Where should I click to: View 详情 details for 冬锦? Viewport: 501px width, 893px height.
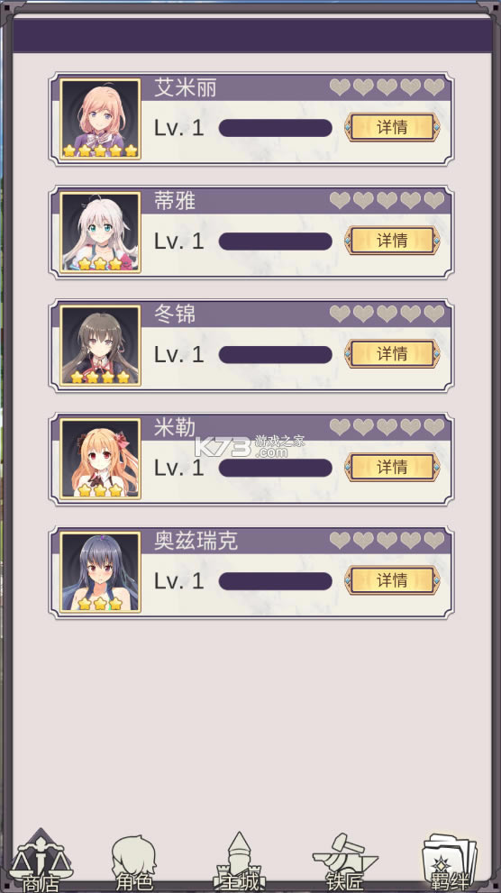point(392,353)
